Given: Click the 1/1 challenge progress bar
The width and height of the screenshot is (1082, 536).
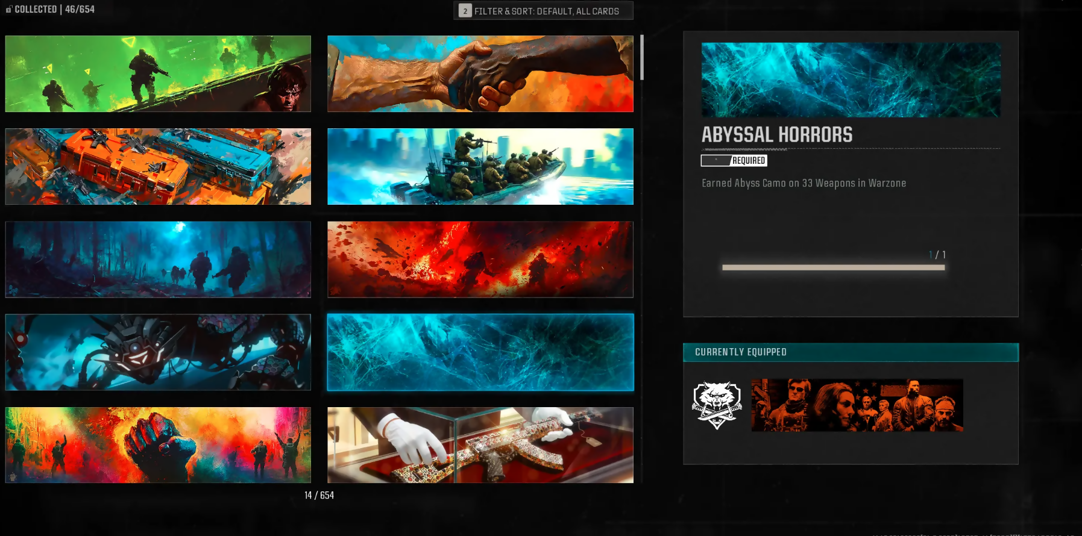Looking at the screenshot, I should 833,267.
